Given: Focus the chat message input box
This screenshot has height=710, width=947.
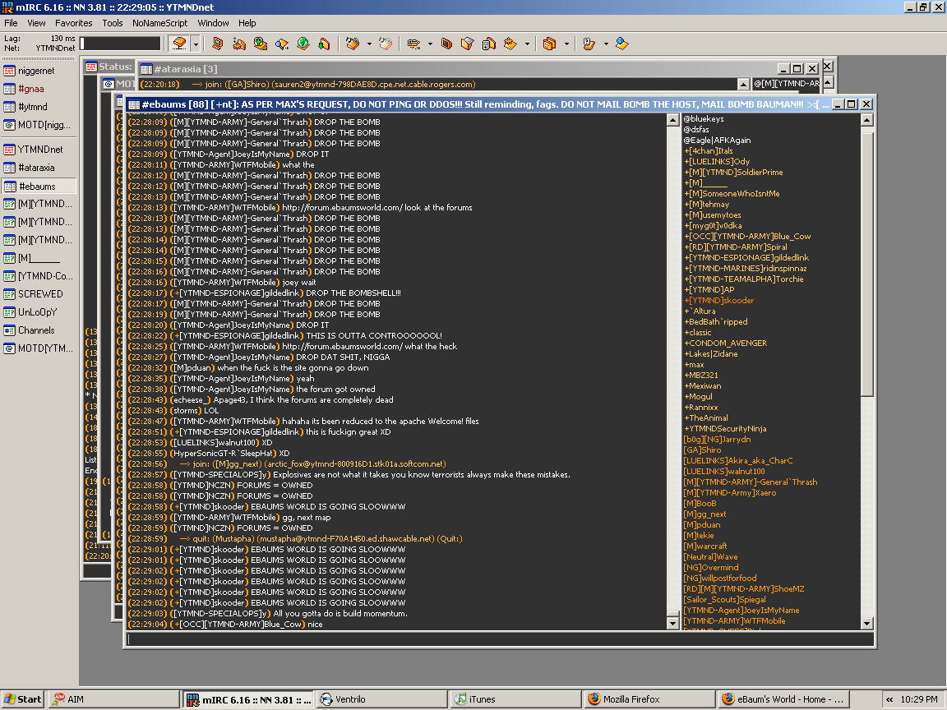Looking at the screenshot, I should [x=498, y=639].
